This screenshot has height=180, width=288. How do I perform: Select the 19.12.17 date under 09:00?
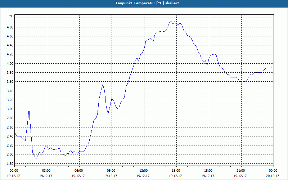coord(111,176)
